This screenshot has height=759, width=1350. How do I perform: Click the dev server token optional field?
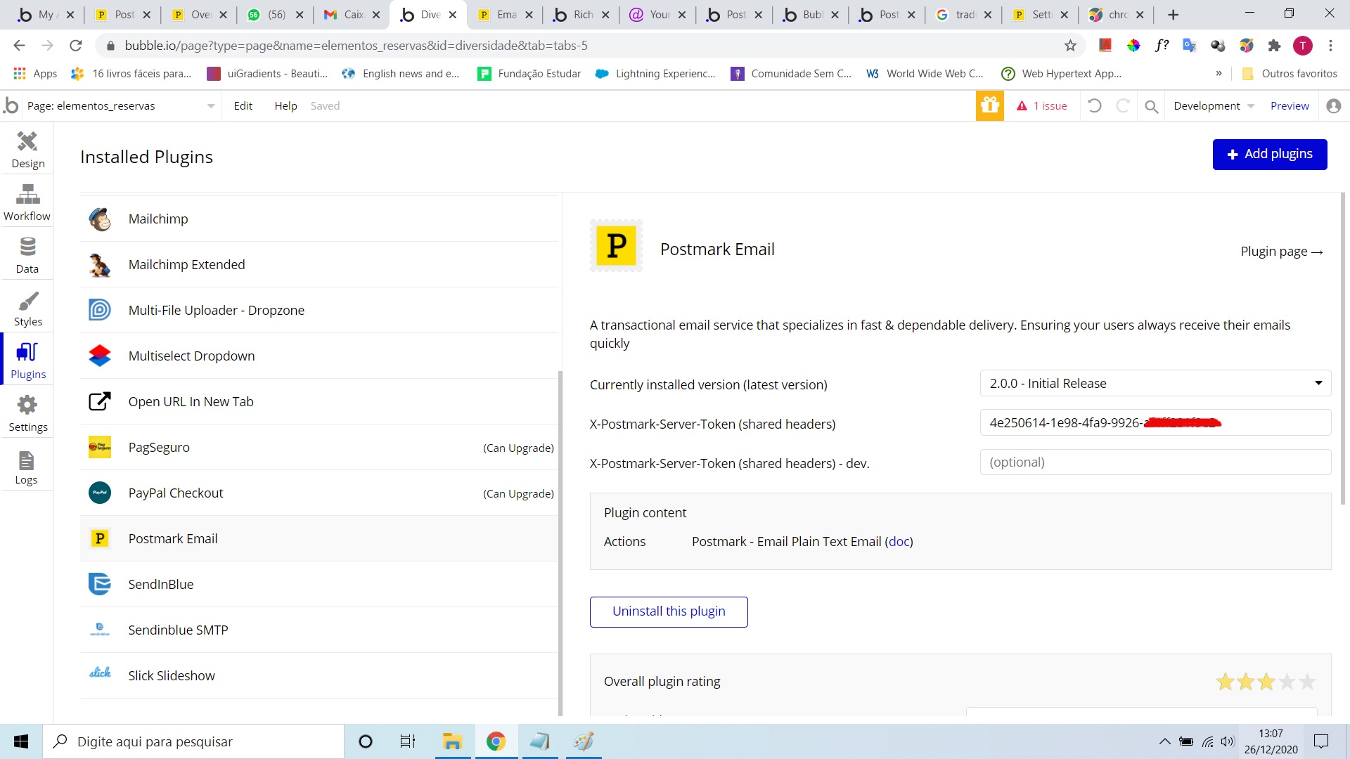point(1155,462)
